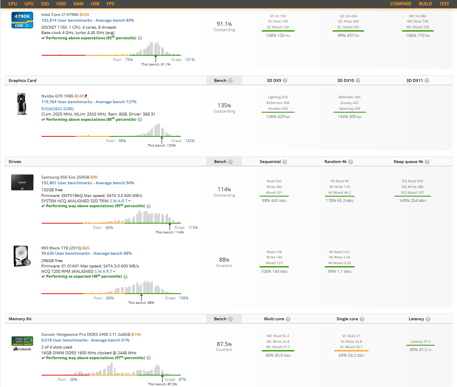Screen dimensions: 457x387
Task: Click the WD Black 1TB product image
Action: (x=22, y=256)
